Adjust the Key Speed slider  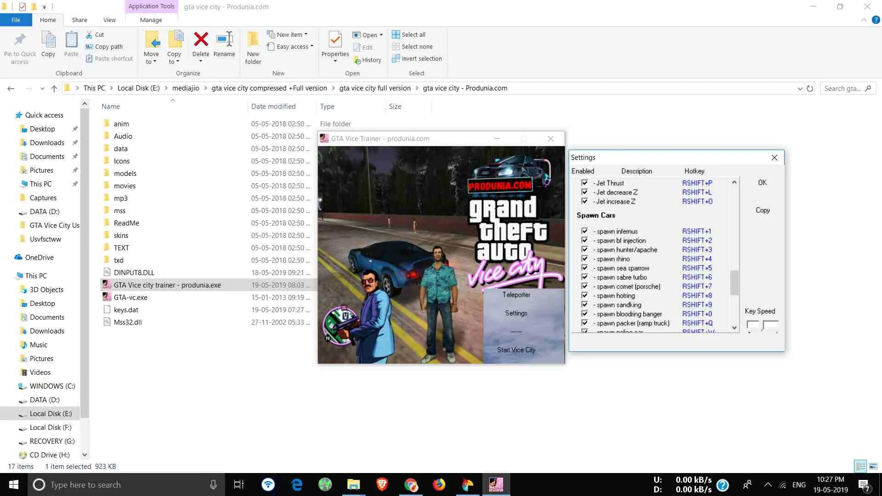[x=763, y=326]
